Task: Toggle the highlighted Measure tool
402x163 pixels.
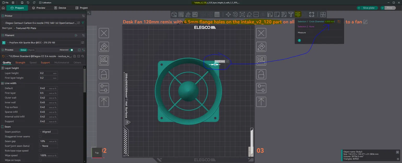Action: (298, 14)
